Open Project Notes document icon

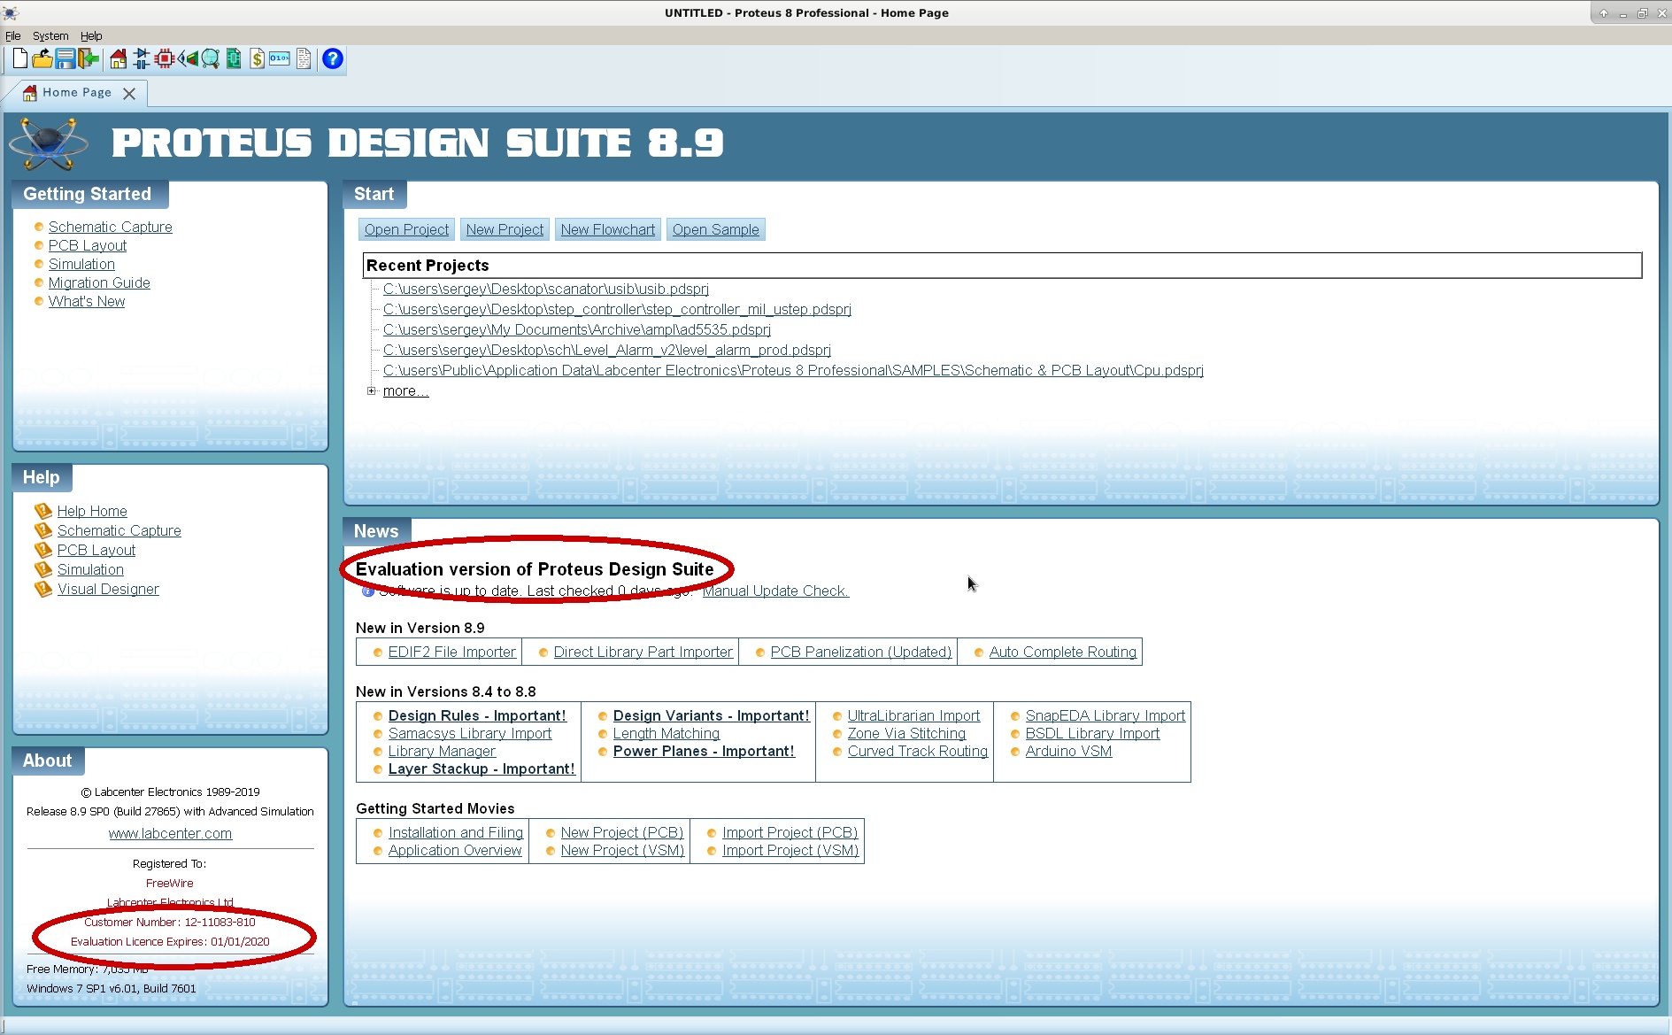[304, 58]
